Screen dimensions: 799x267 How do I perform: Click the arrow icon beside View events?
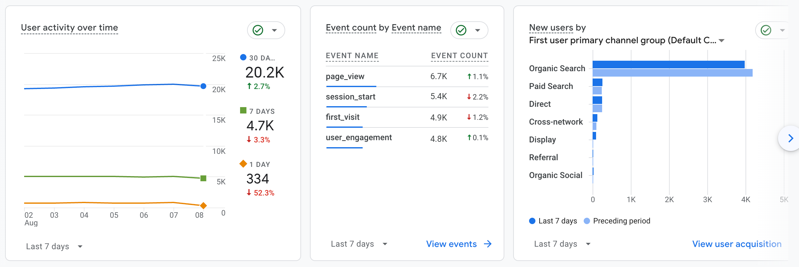[x=488, y=244]
